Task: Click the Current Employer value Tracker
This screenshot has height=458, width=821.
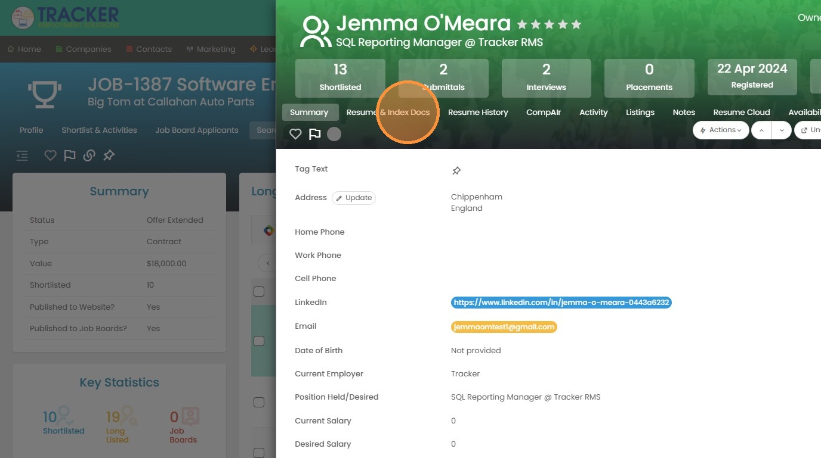Action: click(465, 374)
